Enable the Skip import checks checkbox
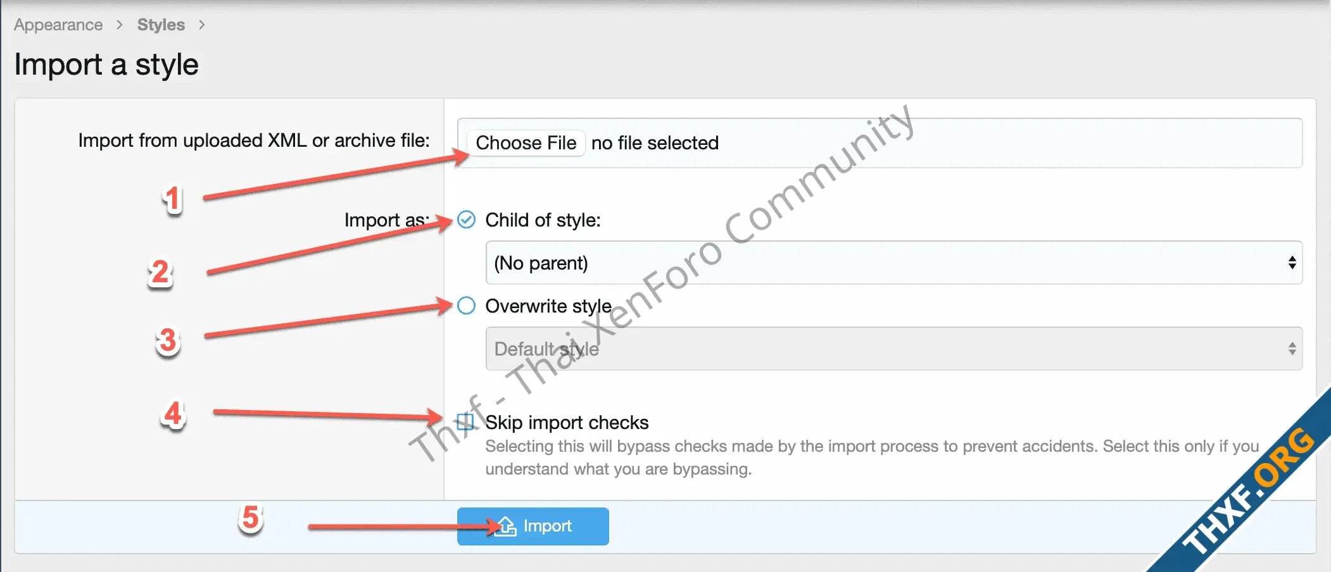The height and width of the screenshot is (572, 1331). pyautogui.click(x=465, y=421)
